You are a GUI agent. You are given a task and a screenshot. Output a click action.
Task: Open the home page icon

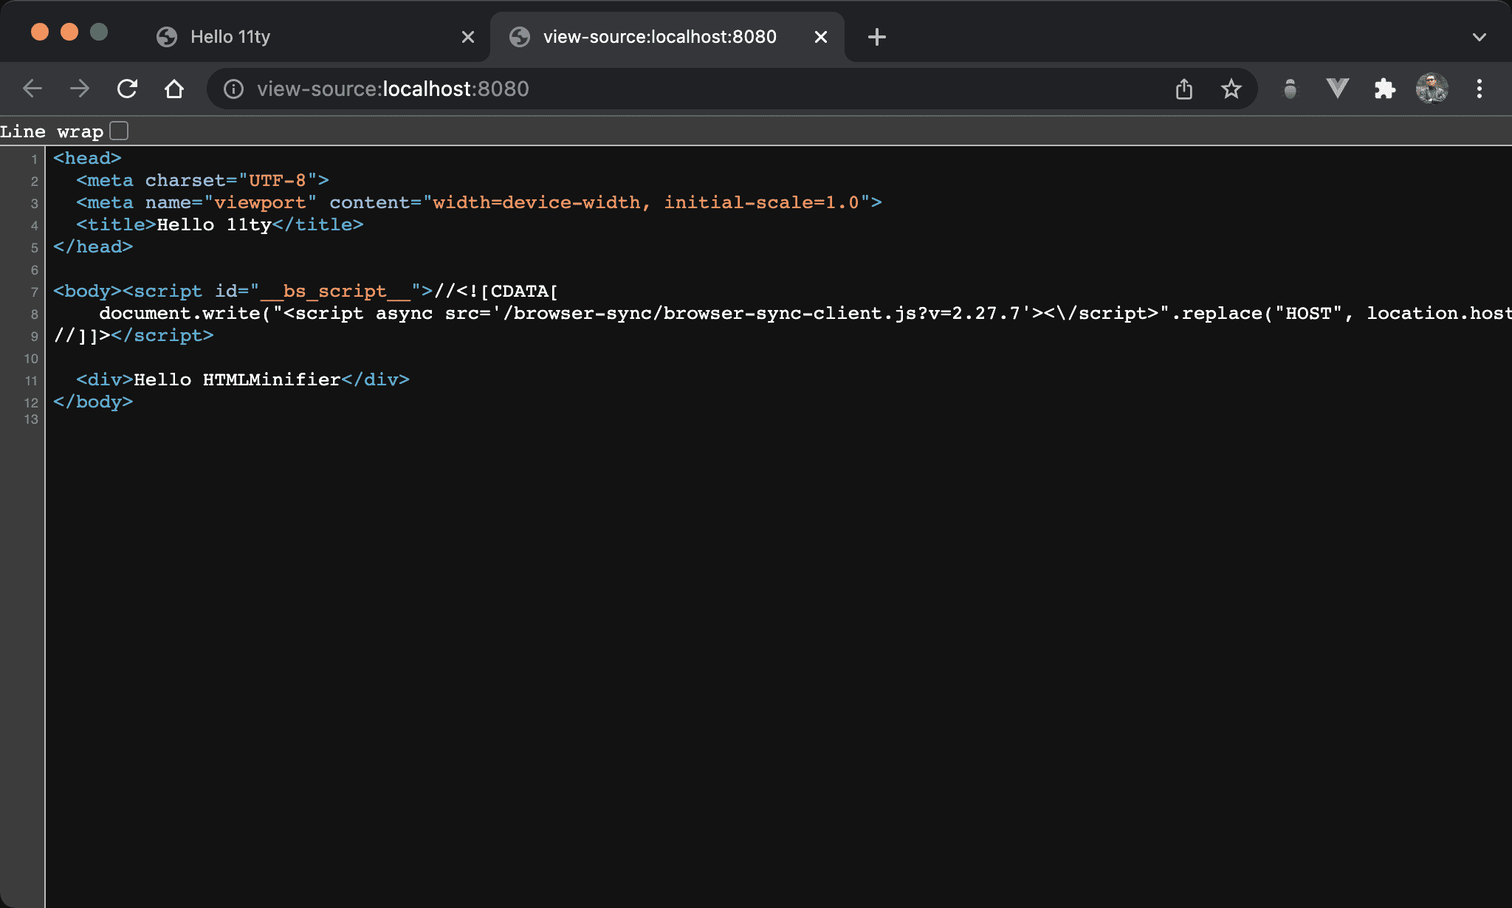pos(174,89)
